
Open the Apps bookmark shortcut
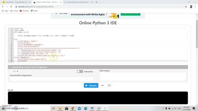coord(5,11)
